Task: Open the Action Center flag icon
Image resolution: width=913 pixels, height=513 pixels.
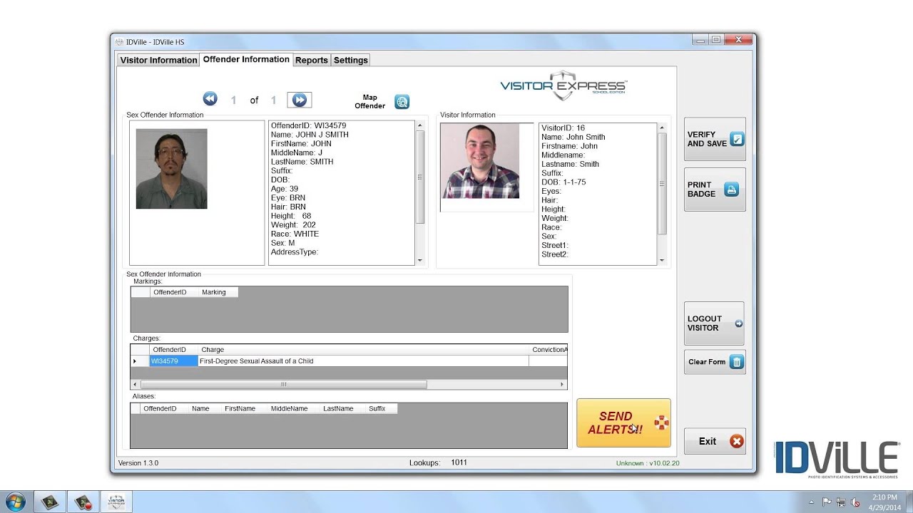Action: 827,502
